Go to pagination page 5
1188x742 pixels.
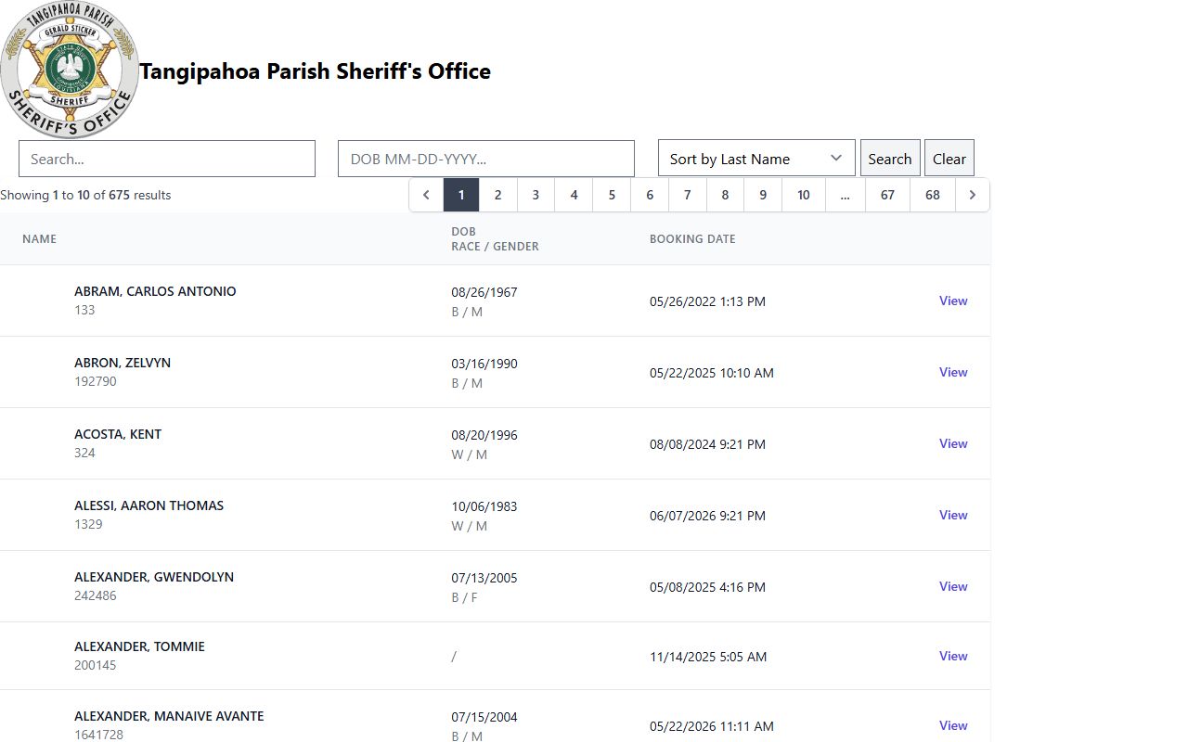coord(612,195)
